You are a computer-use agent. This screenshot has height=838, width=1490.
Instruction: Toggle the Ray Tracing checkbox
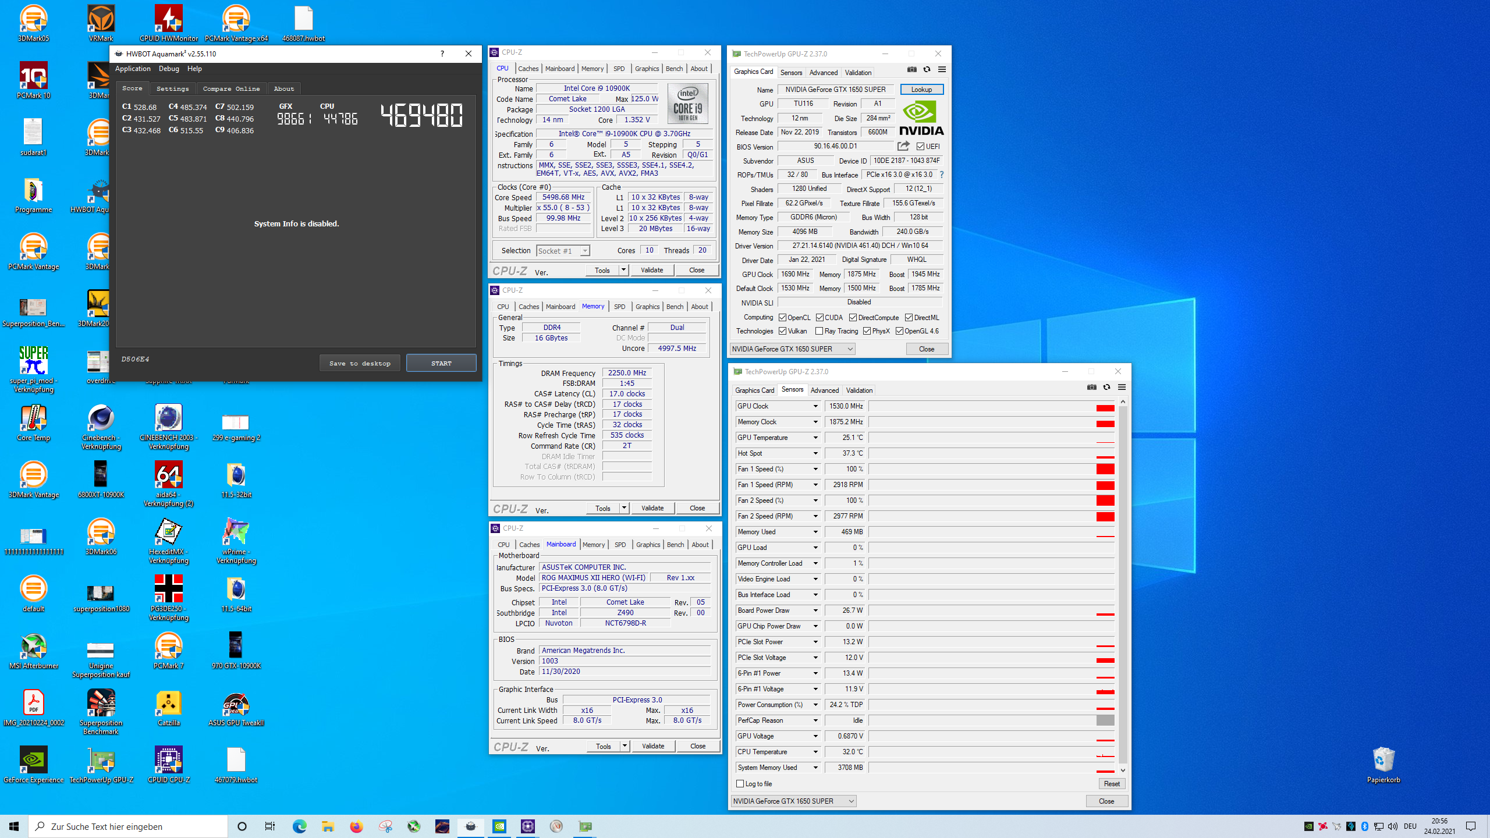(819, 331)
